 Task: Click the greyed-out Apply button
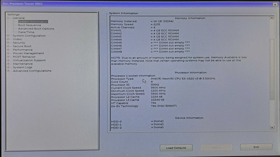(216, 148)
